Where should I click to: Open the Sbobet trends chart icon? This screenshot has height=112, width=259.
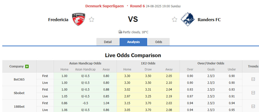(253, 93)
